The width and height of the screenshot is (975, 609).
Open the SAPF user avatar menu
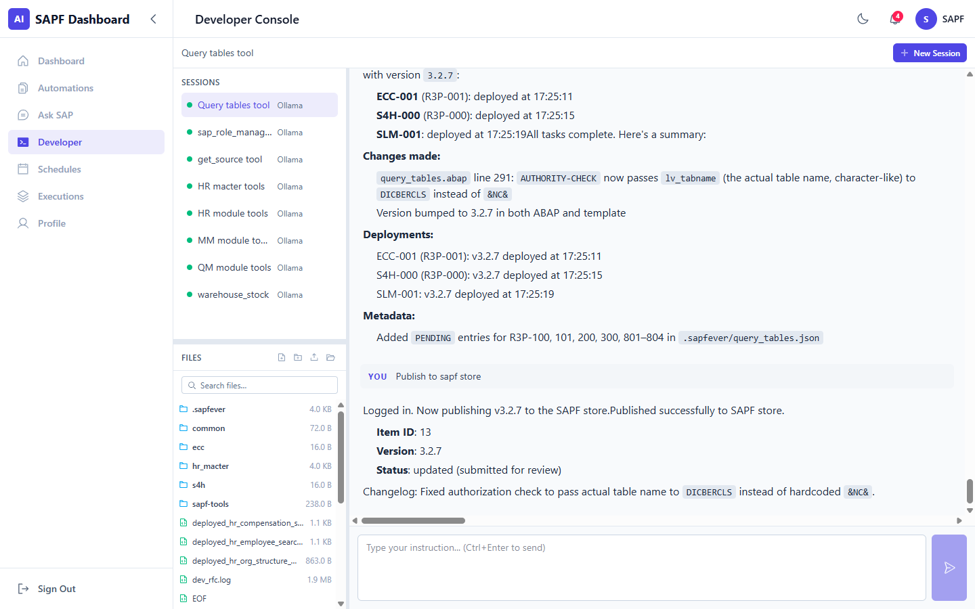tap(926, 19)
